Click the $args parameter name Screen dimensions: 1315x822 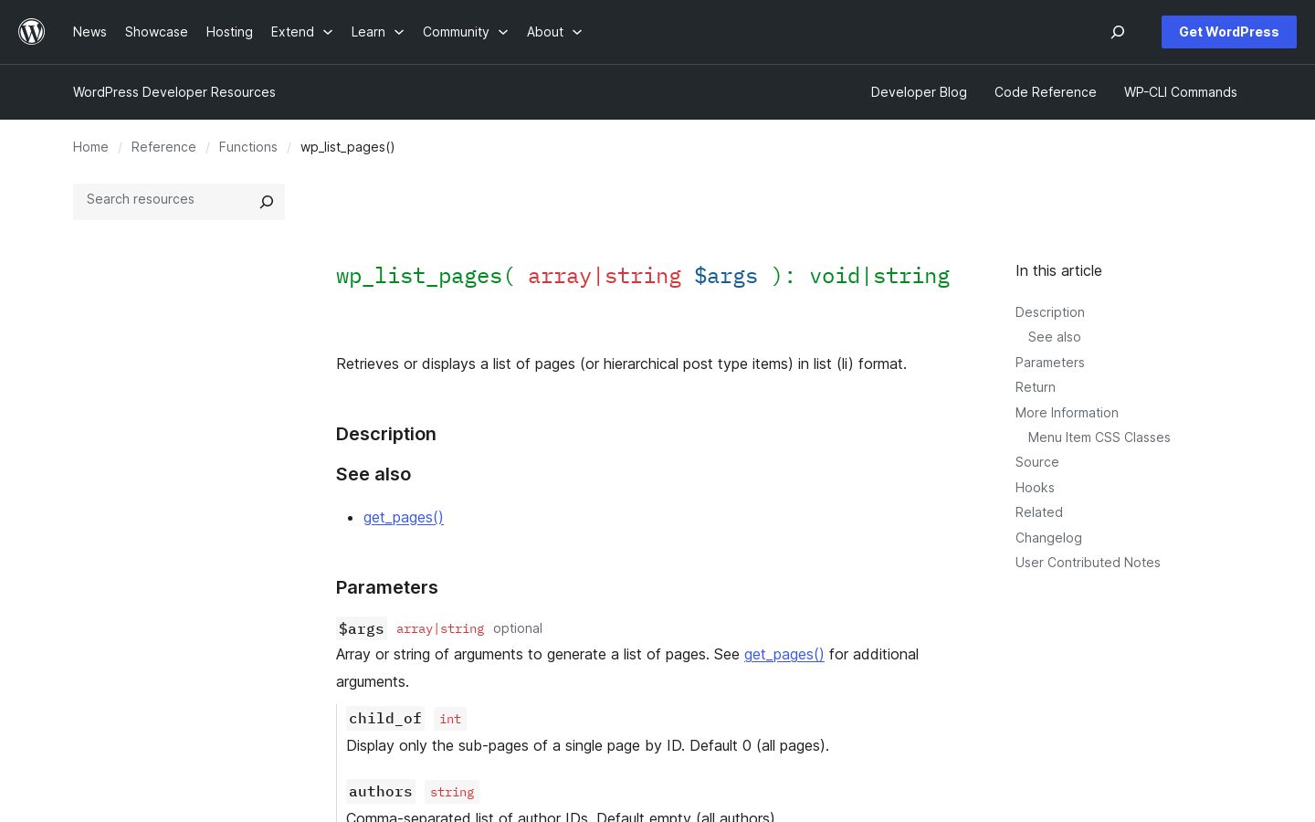click(x=362, y=628)
